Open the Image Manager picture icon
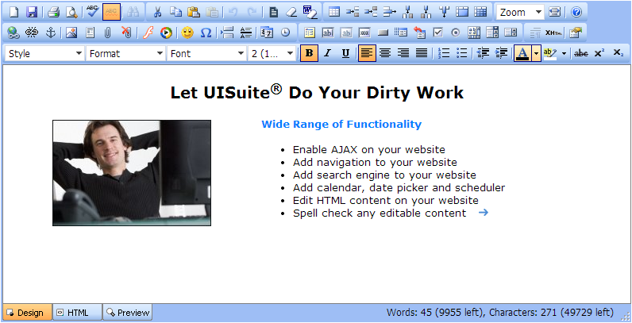The width and height of the screenshot is (632, 323). pos(71,33)
